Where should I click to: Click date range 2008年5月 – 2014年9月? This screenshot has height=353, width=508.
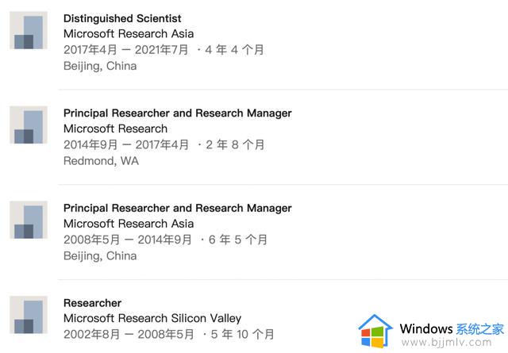pyautogui.click(x=127, y=240)
